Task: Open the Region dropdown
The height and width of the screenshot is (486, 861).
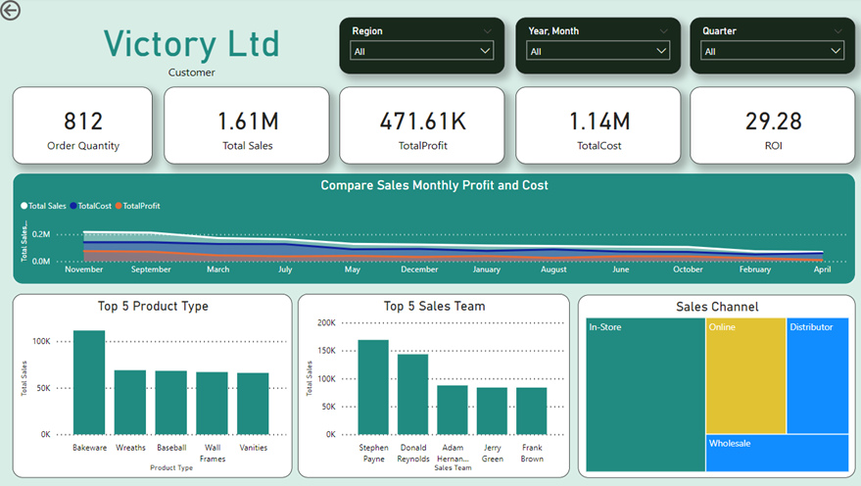Action: coord(422,51)
